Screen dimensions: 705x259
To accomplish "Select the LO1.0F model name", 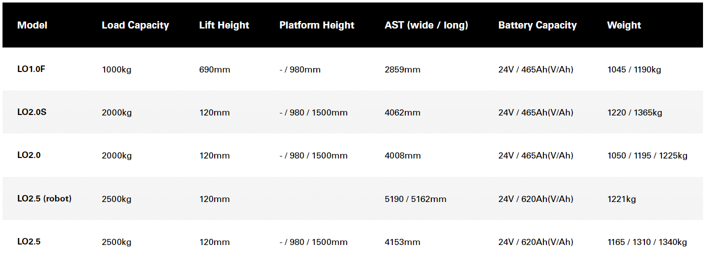I will [31, 69].
